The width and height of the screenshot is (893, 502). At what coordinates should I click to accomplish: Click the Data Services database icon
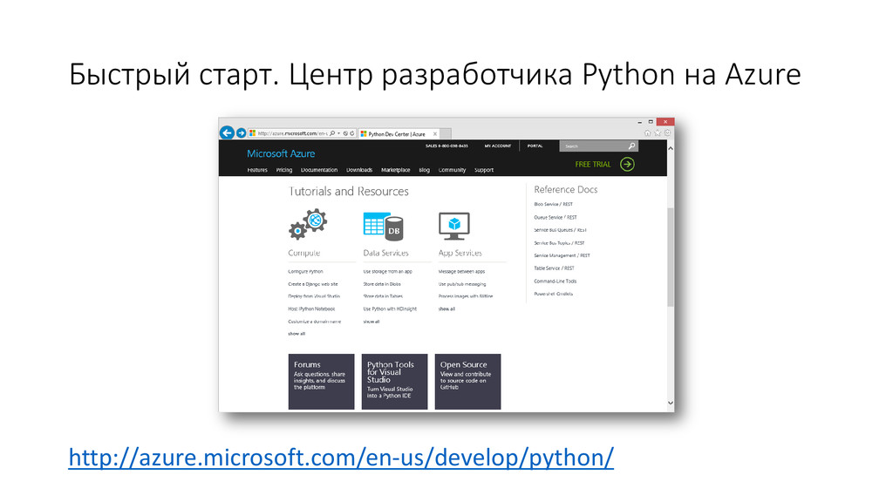point(384,226)
